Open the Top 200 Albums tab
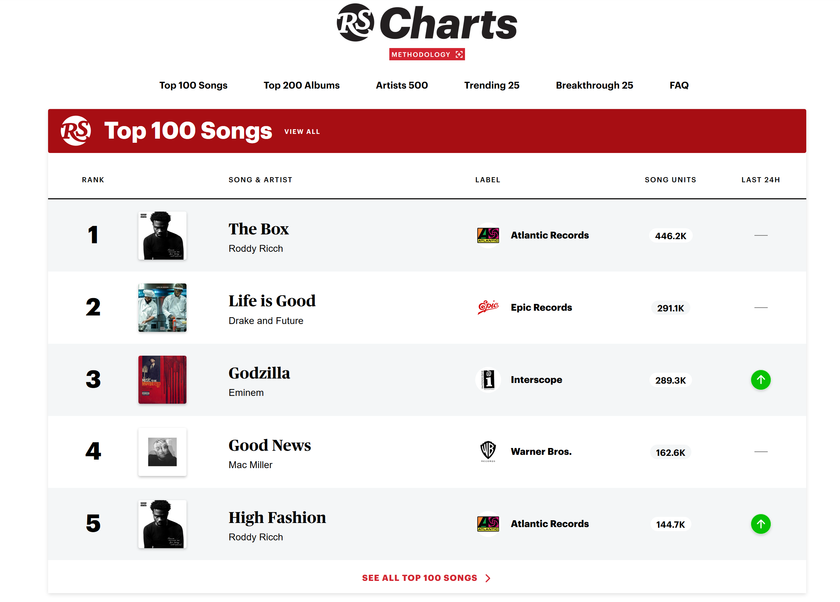Viewport: 840px width, 602px height. [x=301, y=85]
